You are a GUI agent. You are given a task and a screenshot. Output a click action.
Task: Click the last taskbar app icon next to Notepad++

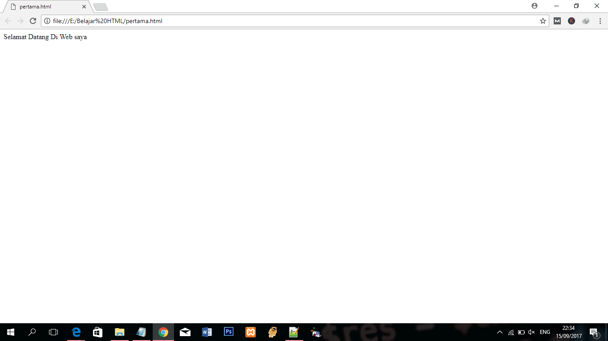(316, 332)
